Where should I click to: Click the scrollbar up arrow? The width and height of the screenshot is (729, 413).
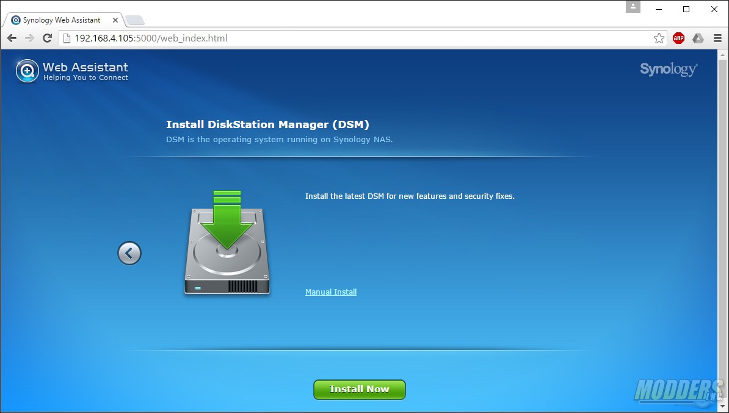pos(722,55)
